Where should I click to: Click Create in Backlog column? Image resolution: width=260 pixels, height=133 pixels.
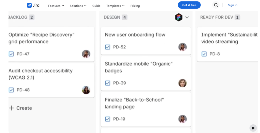pyautogui.click(x=20, y=108)
